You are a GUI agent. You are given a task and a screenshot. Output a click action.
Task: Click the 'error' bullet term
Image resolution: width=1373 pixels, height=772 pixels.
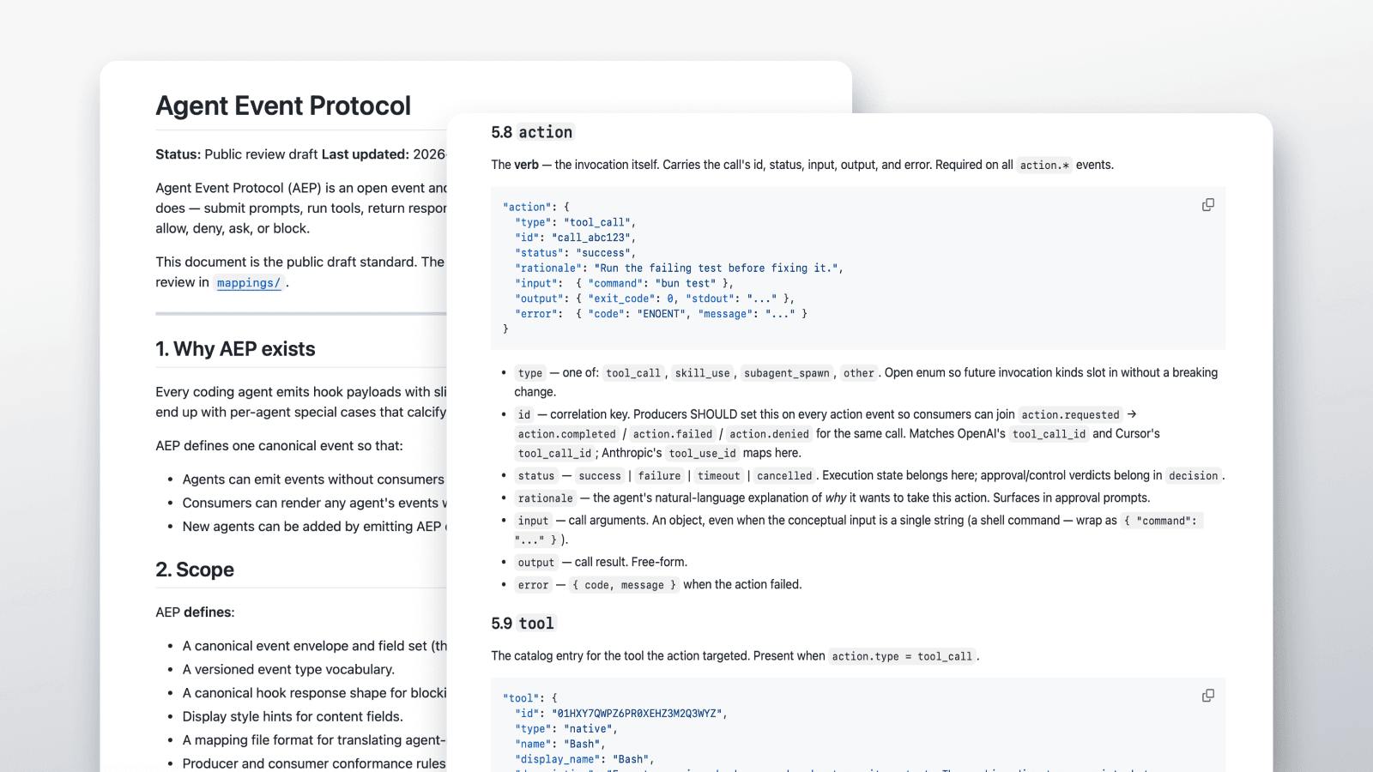pyautogui.click(x=533, y=585)
